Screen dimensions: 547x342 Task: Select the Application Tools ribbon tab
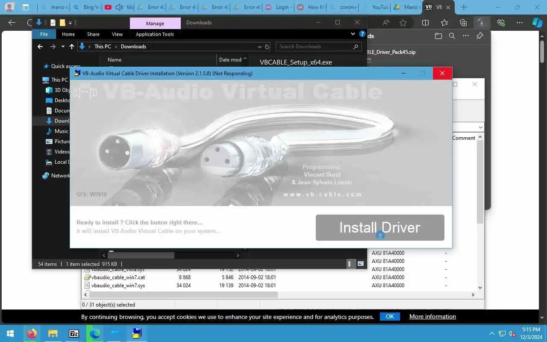155,34
